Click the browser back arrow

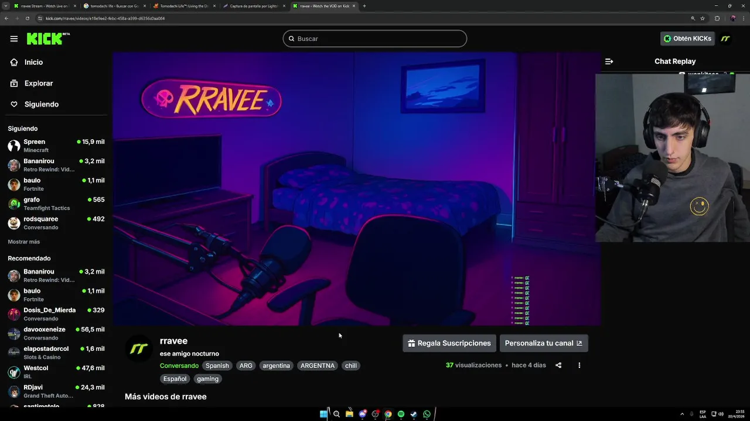[6, 18]
